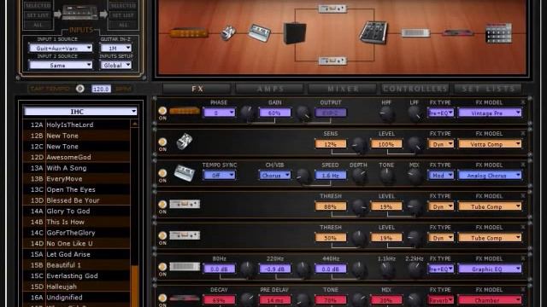
Task: Open Chorus CH/VIB dropdown
Action: point(275,176)
